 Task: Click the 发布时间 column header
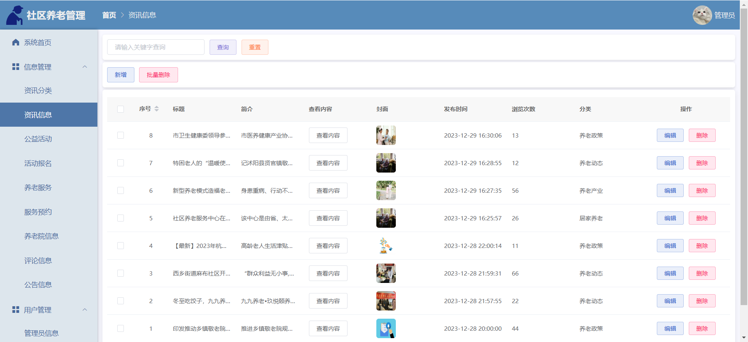456,109
